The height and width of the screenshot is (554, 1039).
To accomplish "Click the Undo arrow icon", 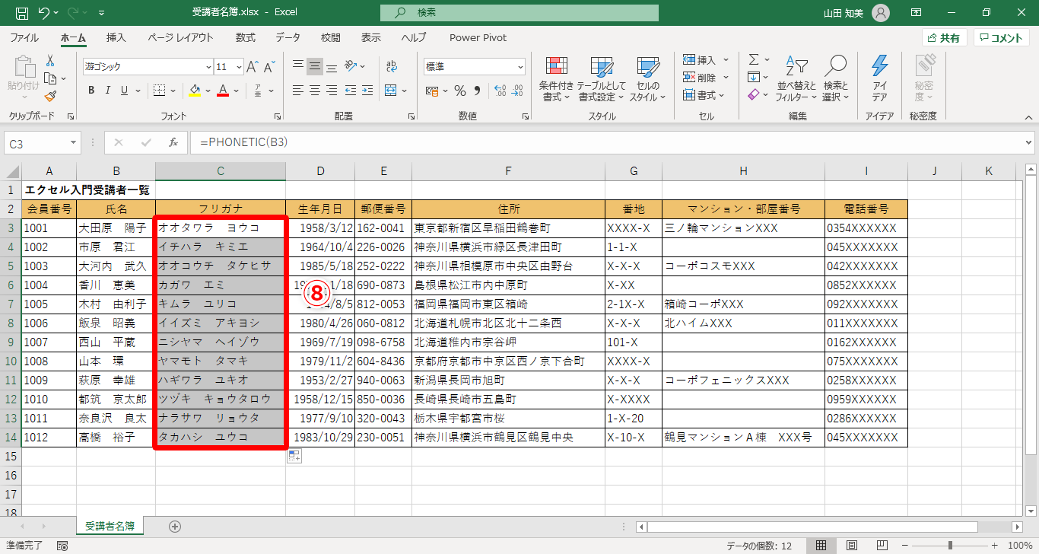I will click(44, 12).
